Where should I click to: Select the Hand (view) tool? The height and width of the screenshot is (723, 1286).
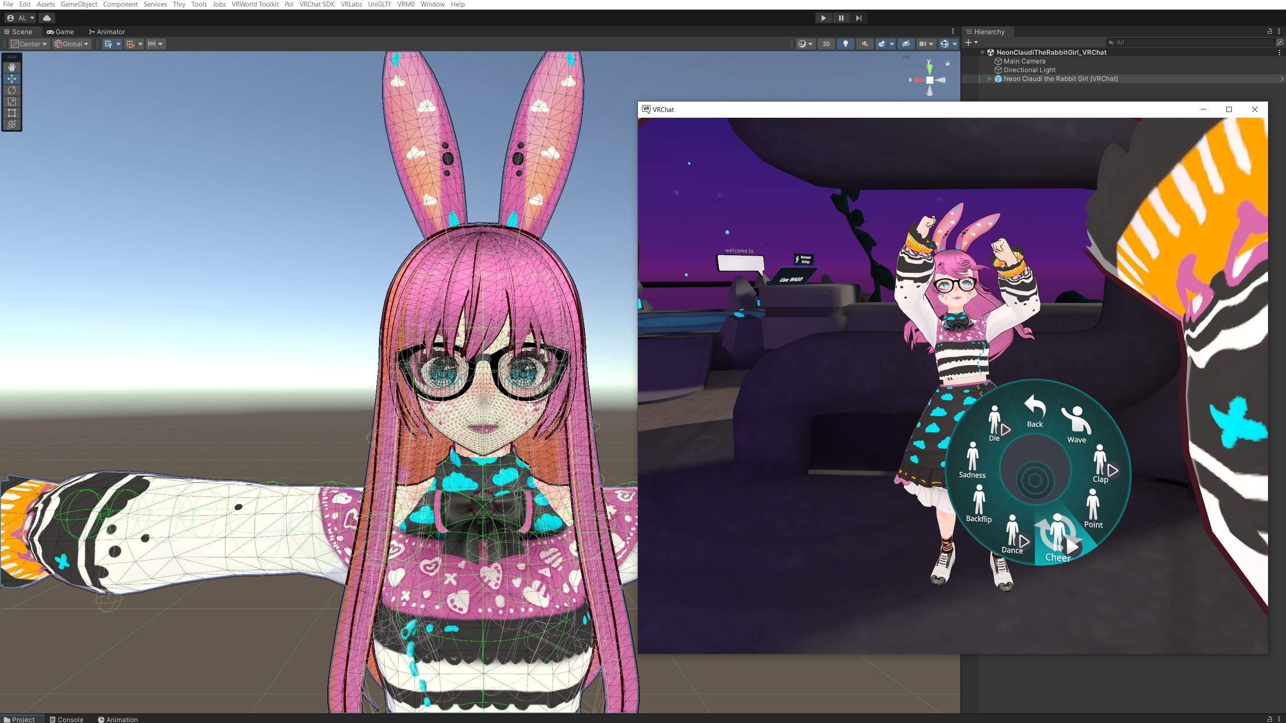click(11, 67)
